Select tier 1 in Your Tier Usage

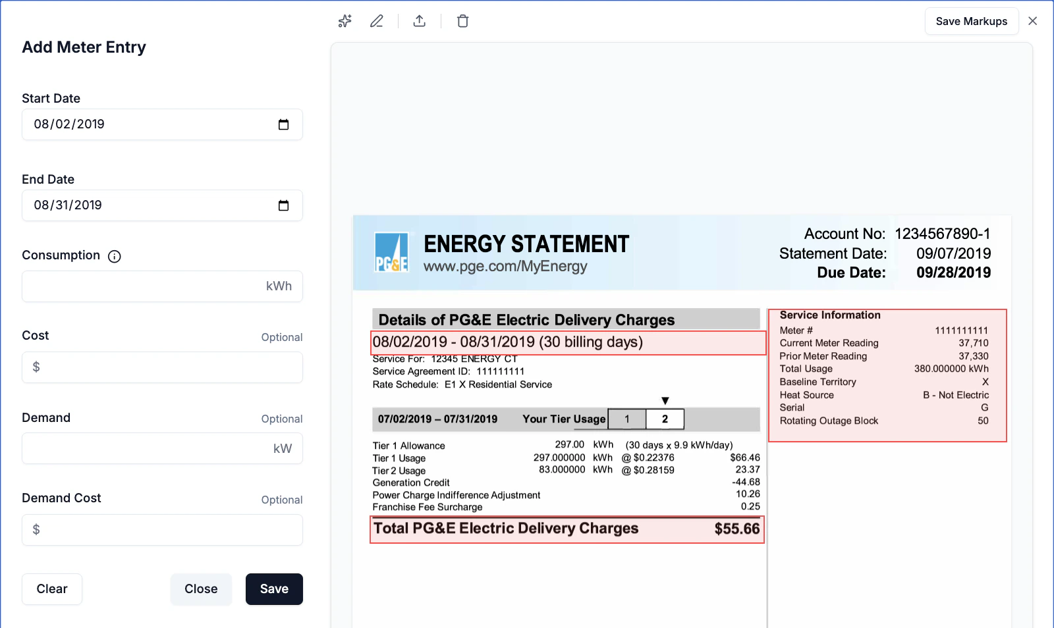click(627, 419)
